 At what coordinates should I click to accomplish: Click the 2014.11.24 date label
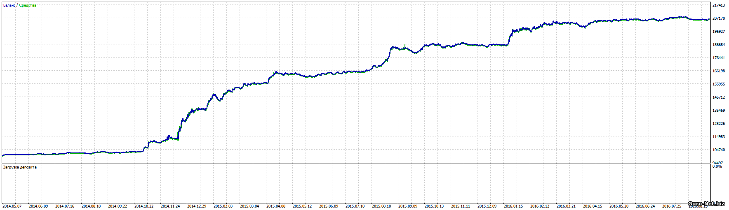coord(170,206)
